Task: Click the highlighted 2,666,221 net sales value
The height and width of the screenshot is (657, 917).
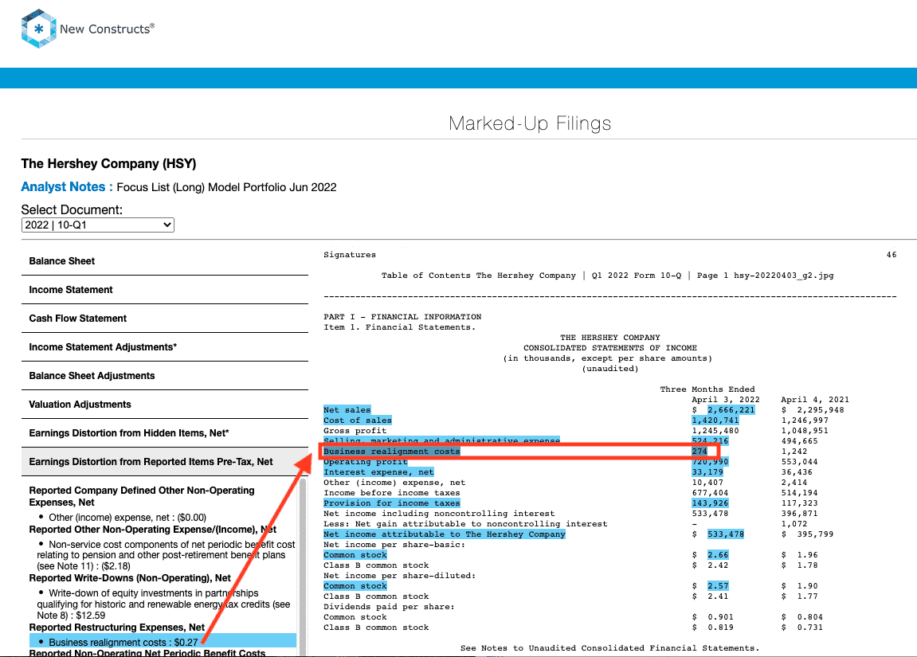Action: point(731,410)
